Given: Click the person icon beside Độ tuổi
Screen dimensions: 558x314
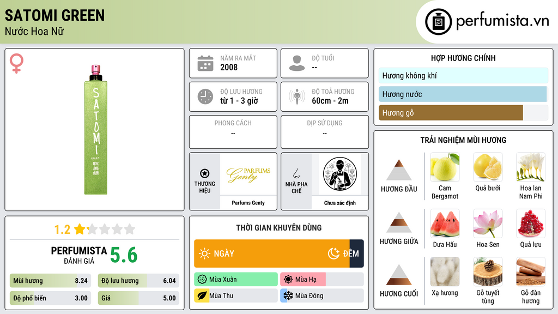Looking at the screenshot, I should (297, 63).
